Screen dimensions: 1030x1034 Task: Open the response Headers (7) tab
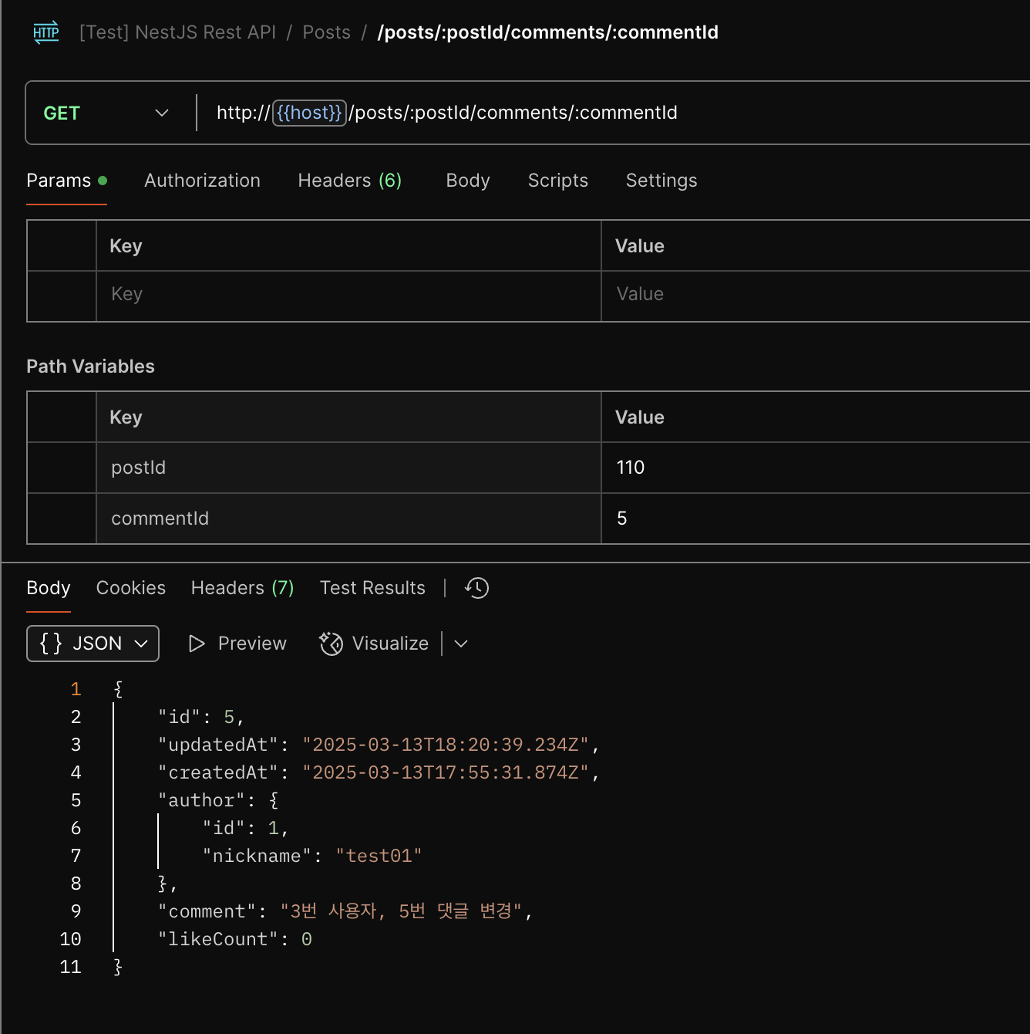[x=242, y=588]
